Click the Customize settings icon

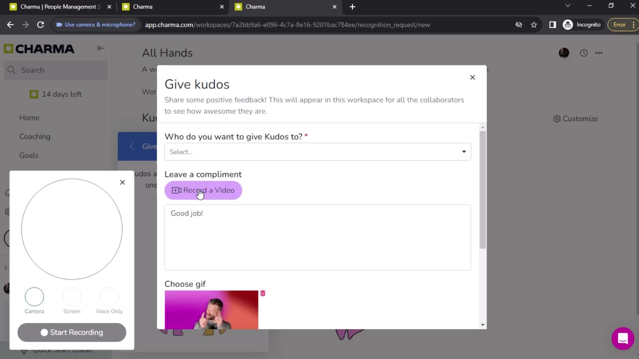click(557, 119)
